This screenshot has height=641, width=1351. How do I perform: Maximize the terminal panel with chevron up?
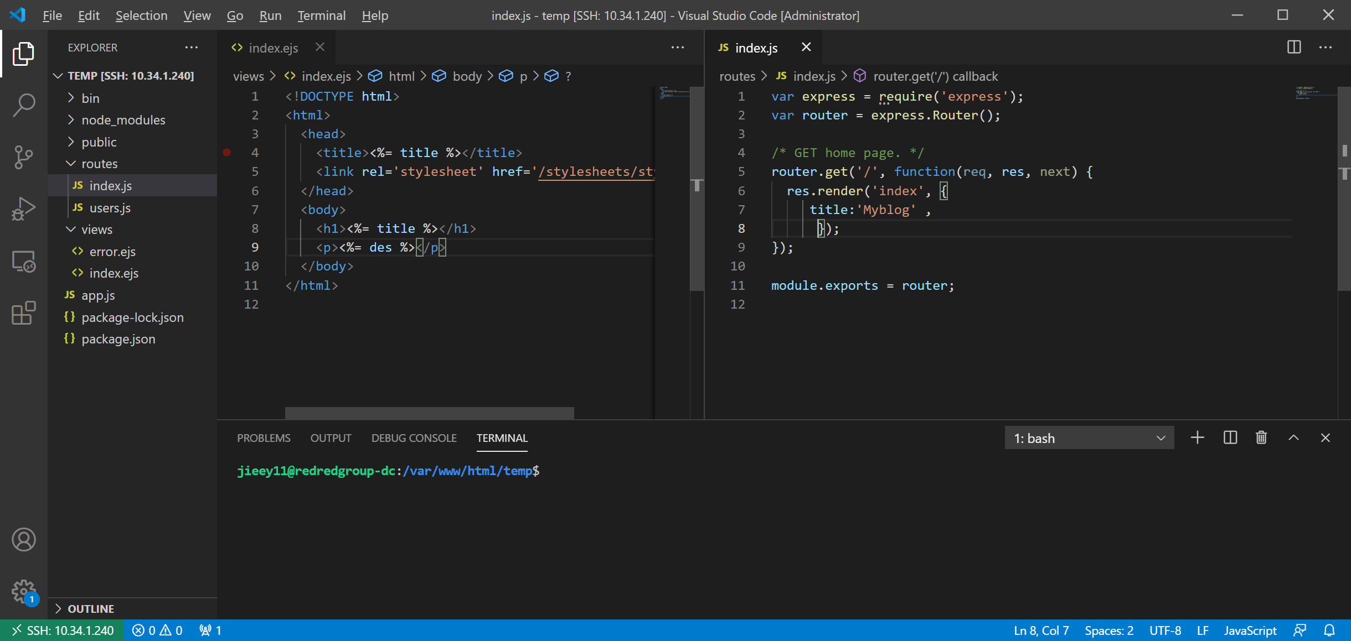point(1293,438)
